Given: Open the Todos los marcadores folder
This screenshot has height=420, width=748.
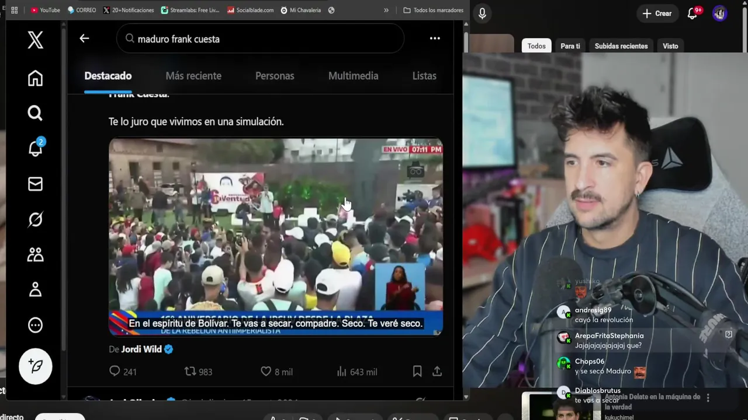Looking at the screenshot, I should 433,10.
